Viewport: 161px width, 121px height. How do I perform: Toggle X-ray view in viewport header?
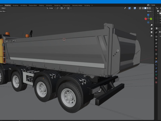point(140,8)
